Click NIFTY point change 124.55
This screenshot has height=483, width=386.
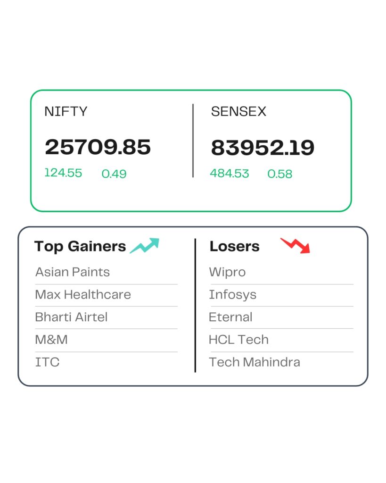(63, 173)
